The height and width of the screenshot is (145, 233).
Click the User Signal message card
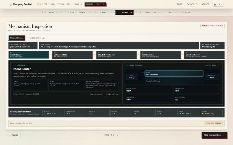(x=119, y=46)
